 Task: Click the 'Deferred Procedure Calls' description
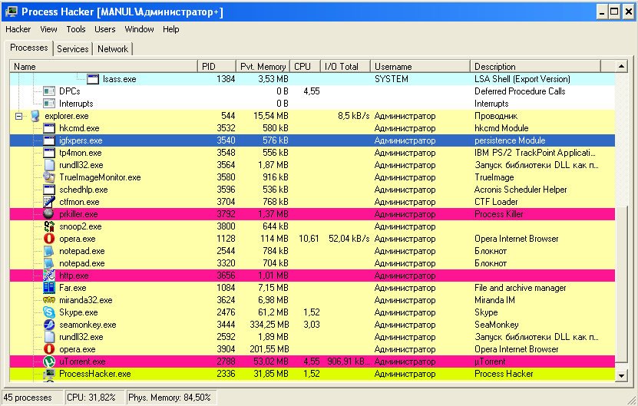coord(520,91)
